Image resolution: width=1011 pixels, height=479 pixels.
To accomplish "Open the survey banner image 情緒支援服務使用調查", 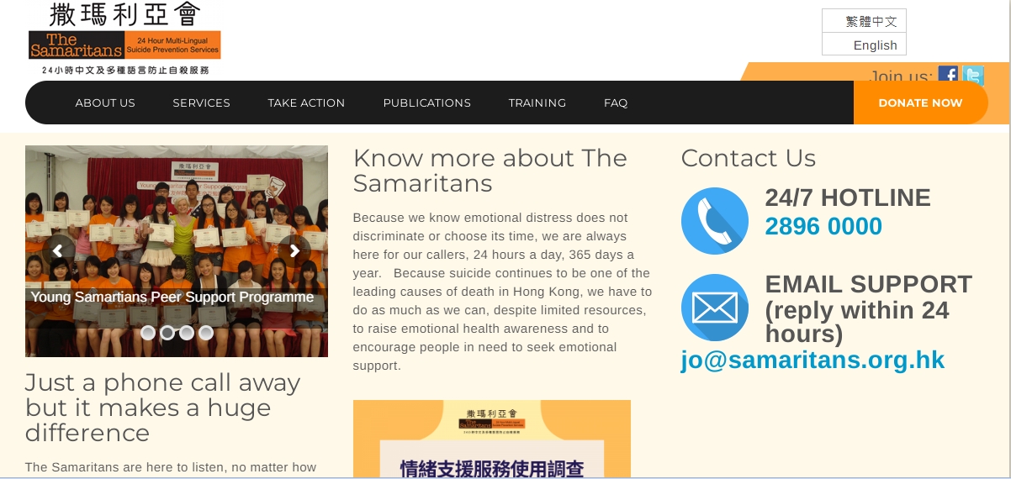I will click(x=492, y=439).
